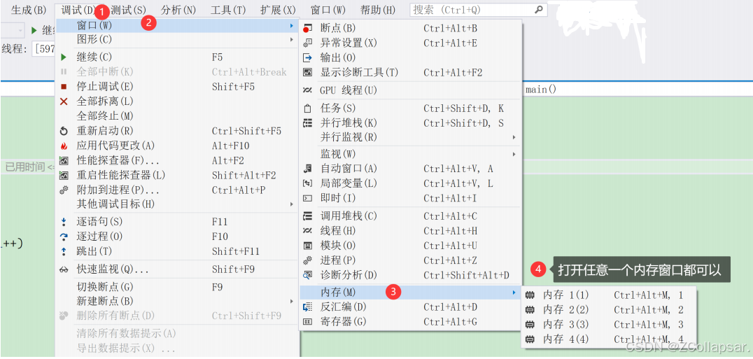
Task: Open the 测试(S) menu
Action: [x=128, y=10]
